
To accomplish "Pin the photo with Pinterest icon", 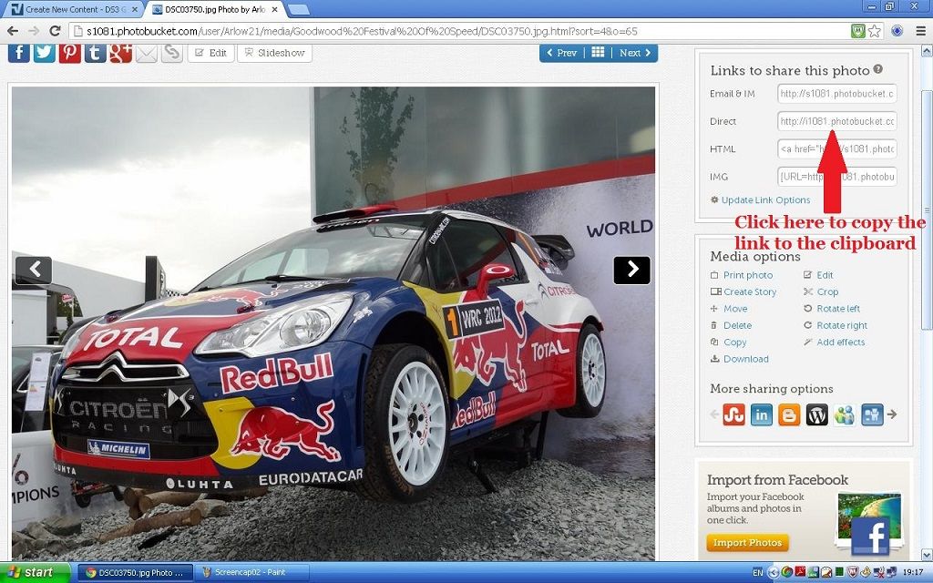I will coord(69,53).
